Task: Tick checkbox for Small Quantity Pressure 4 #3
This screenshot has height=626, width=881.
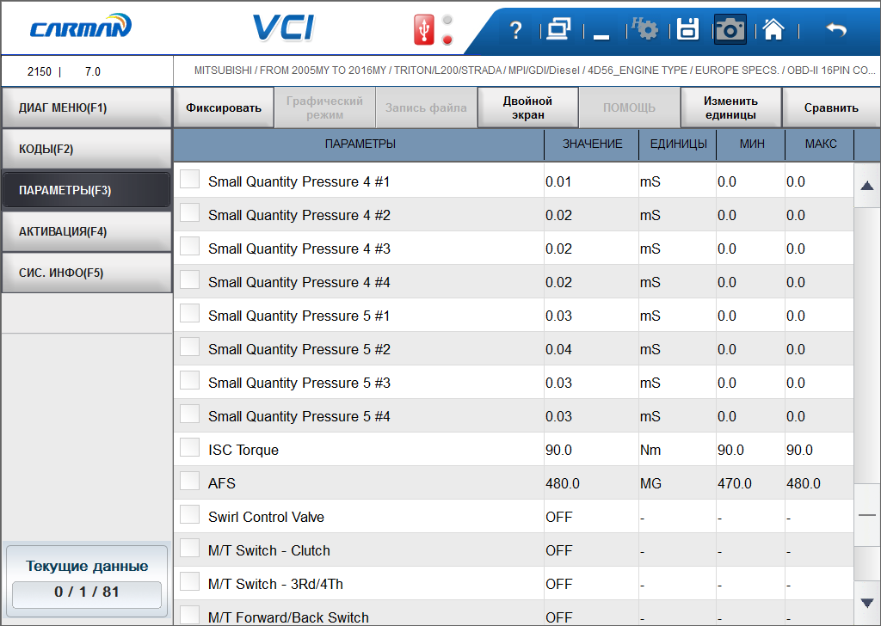Action: coord(189,247)
